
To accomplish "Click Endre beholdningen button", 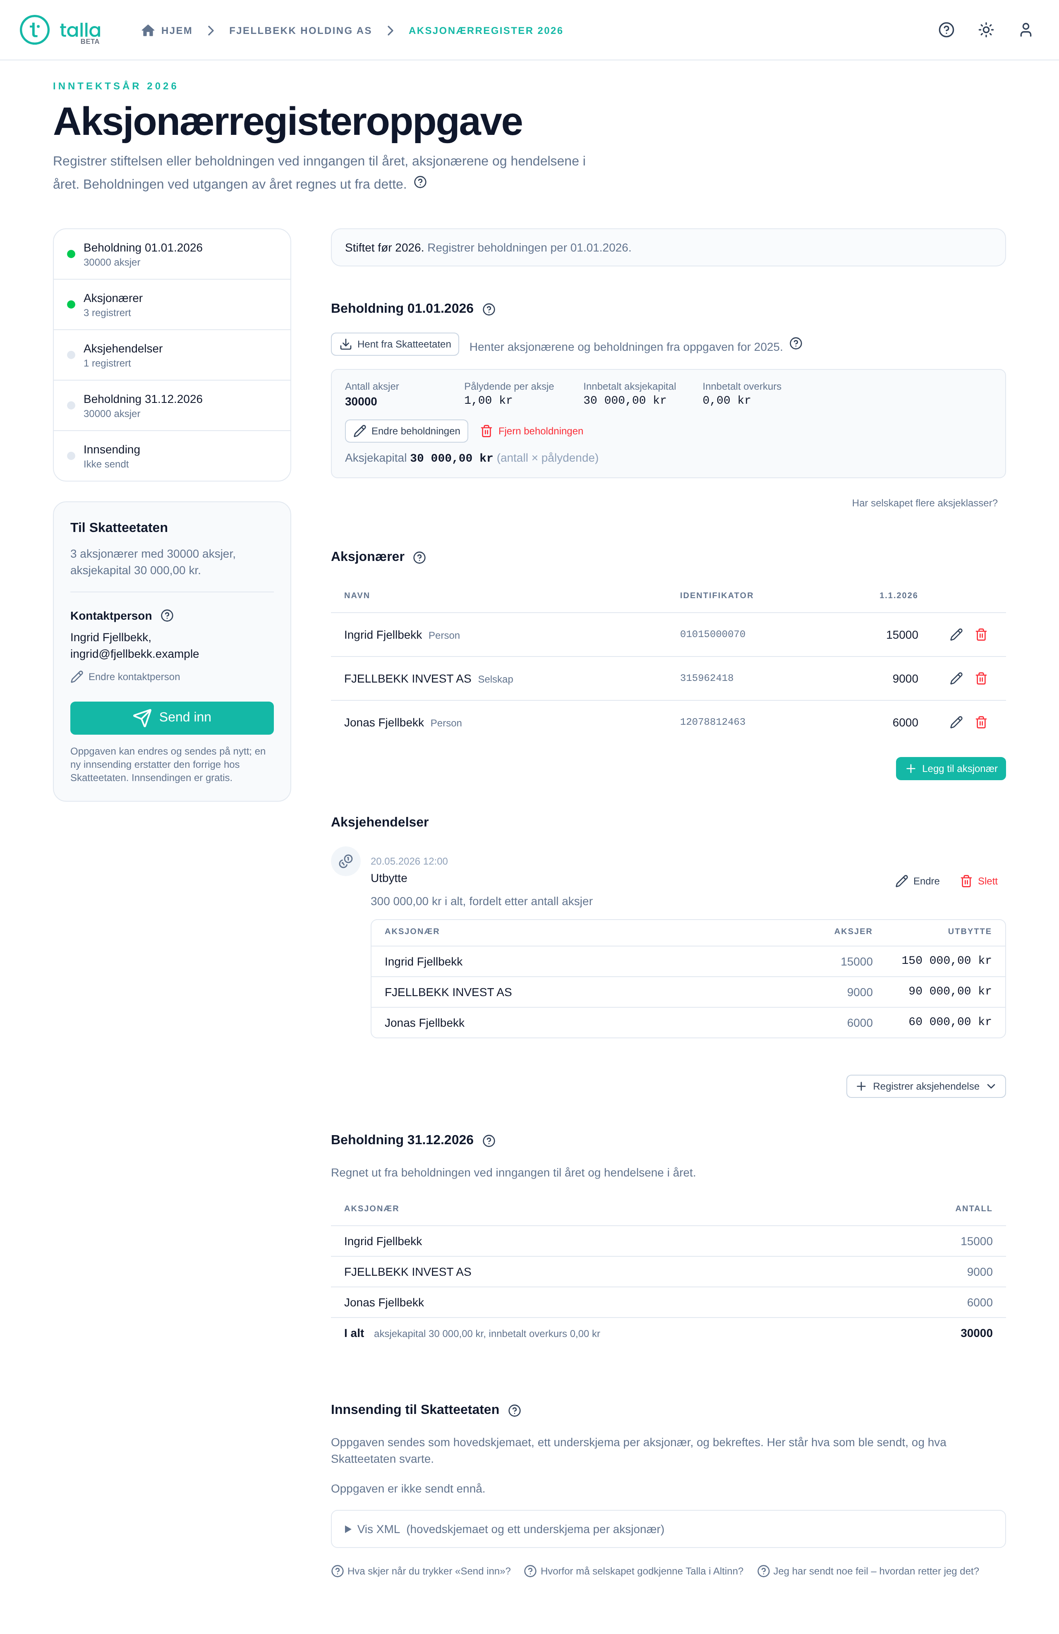I will 407,431.
